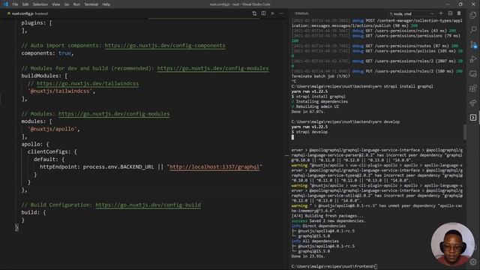Open the Manage gear at the activity bar bottom
This screenshot has height=270, width=480.
473,262
